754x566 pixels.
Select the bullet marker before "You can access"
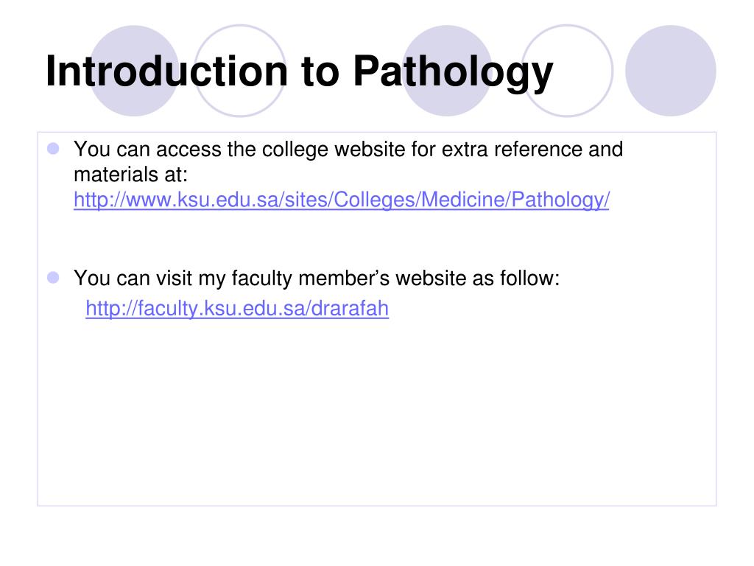[x=53, y=149]
